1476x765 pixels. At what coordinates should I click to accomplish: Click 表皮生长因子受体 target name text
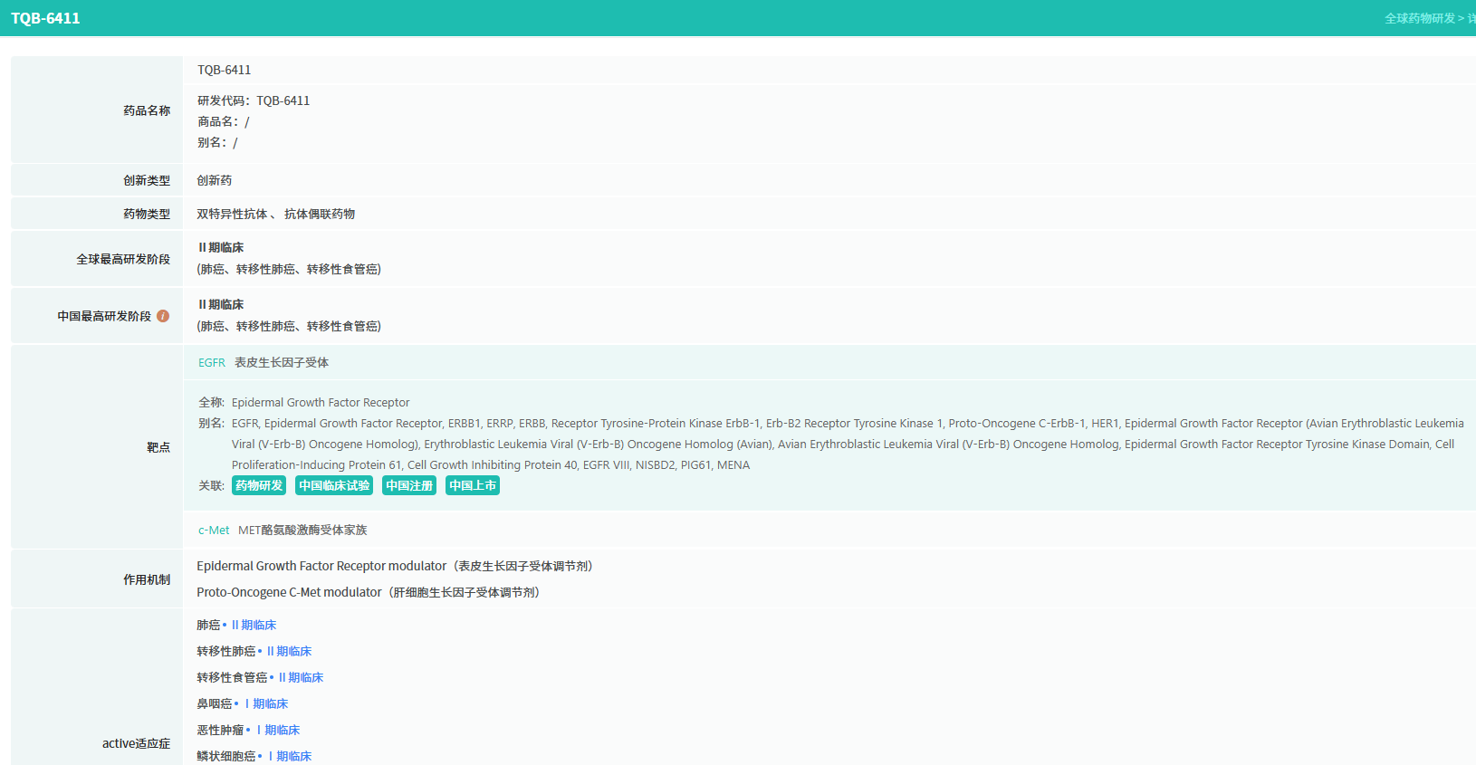coord(282,362)
